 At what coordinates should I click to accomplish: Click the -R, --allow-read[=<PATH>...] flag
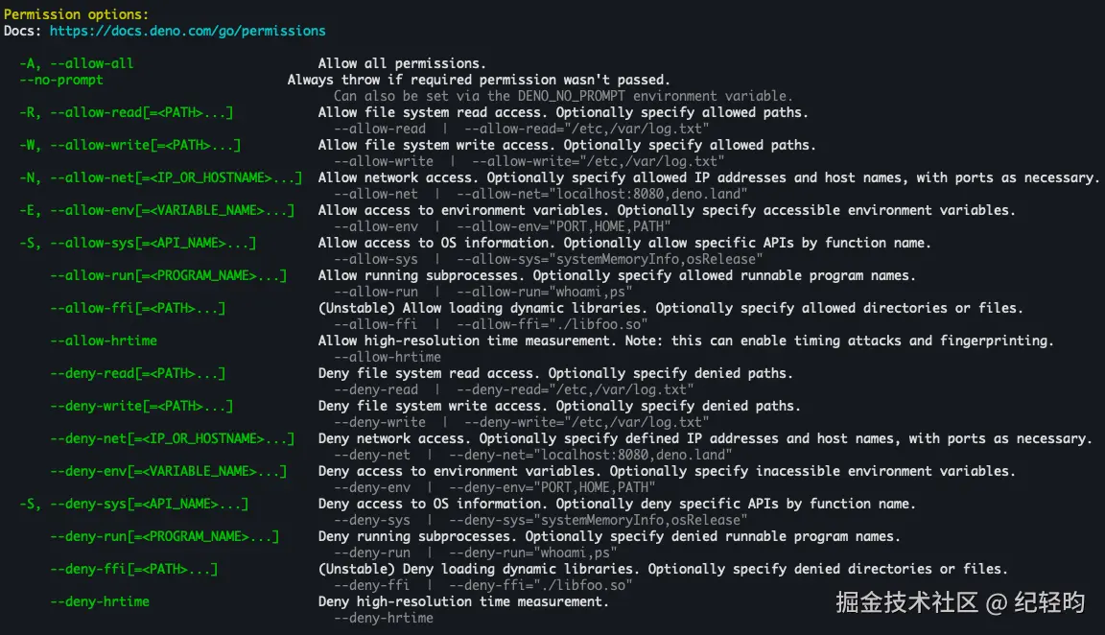pos(126,112)
